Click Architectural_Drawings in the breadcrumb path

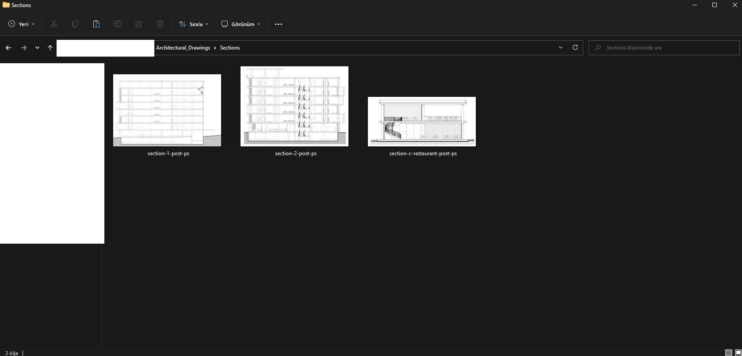coord(183,48)
